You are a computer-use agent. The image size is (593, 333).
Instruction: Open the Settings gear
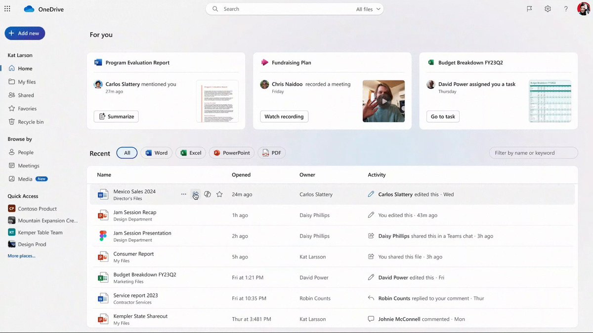(x=548, y=9)
